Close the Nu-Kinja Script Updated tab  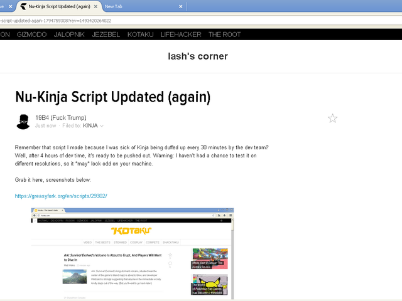(x=95, y=7)
